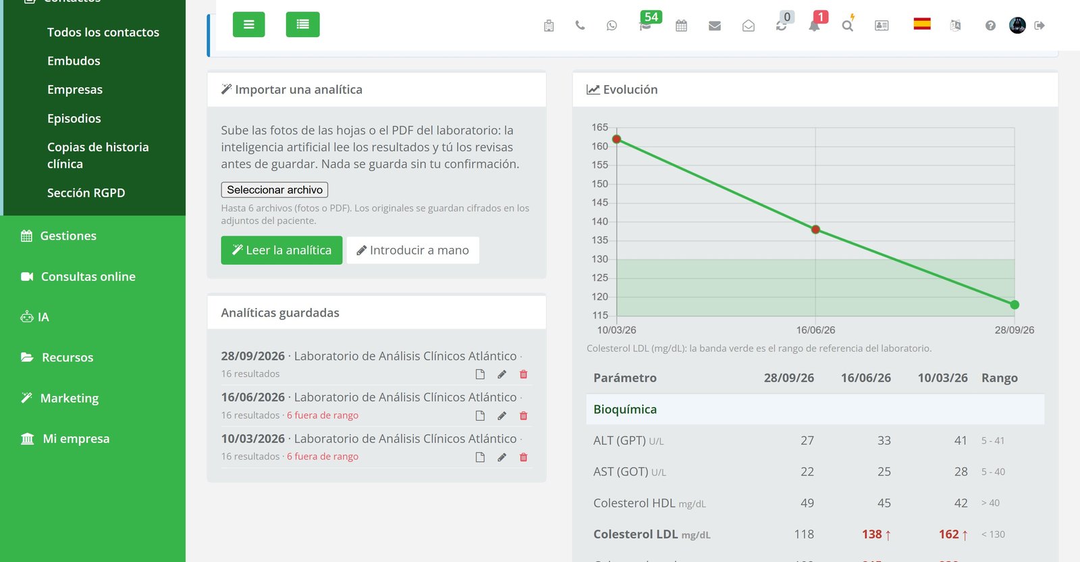Click the ID card icon in toolbar
Image resolution: width=1080 pixels, height=562 pixels.
pyautogui.click(x=882, y=26)
